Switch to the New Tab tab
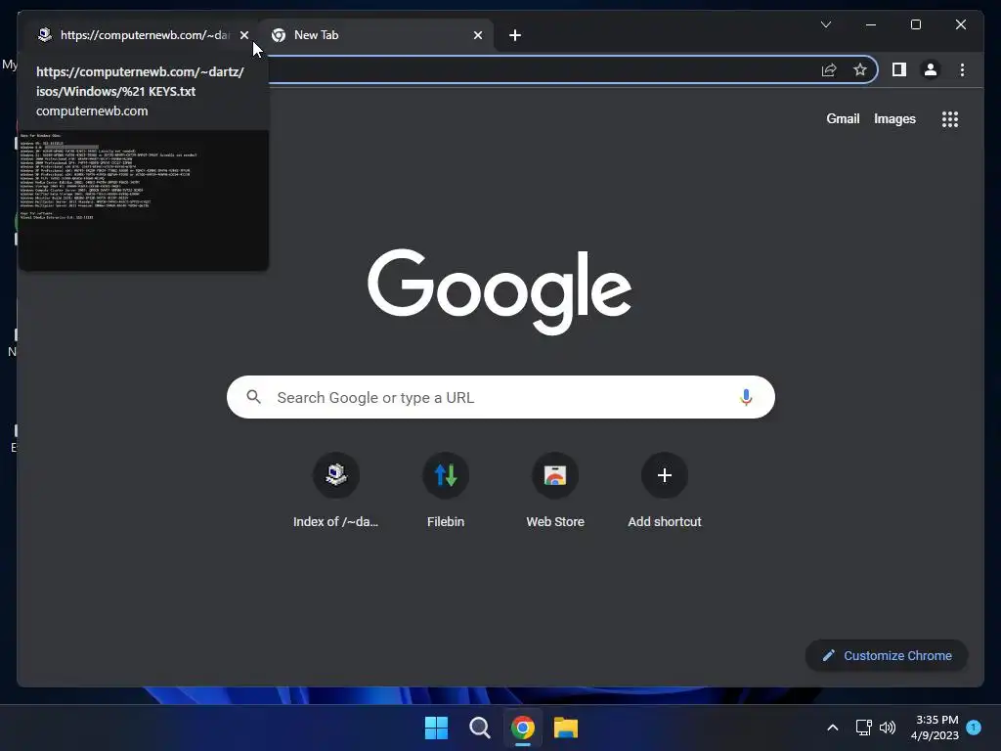 (x=376, y=35)
